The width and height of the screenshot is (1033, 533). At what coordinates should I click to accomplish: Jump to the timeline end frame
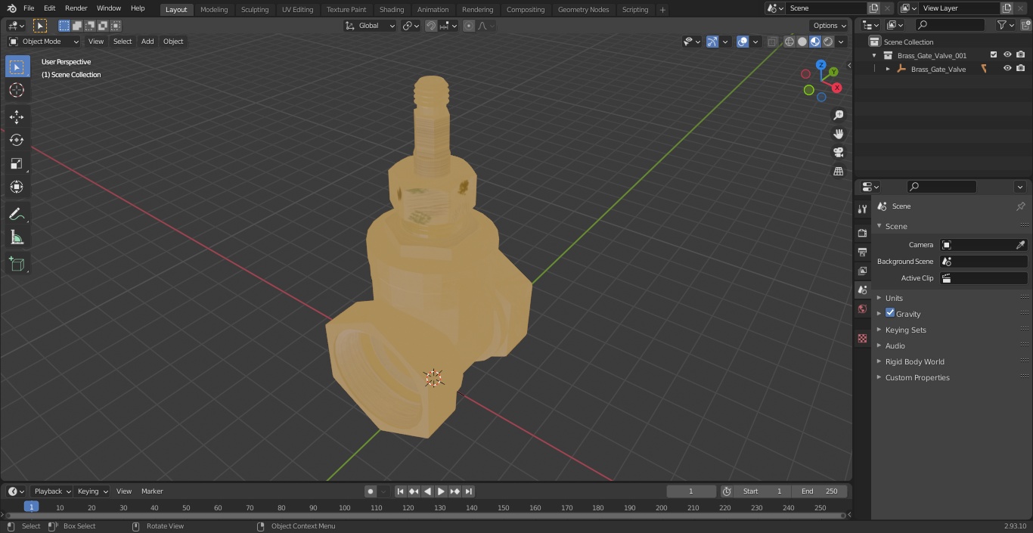click(x=469, y=491)
